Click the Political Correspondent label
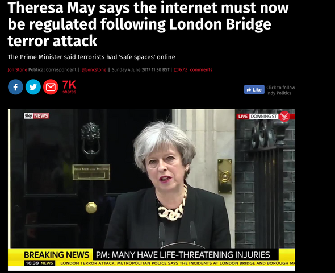This screenshot has width=335, height=273. pos(52,70)
